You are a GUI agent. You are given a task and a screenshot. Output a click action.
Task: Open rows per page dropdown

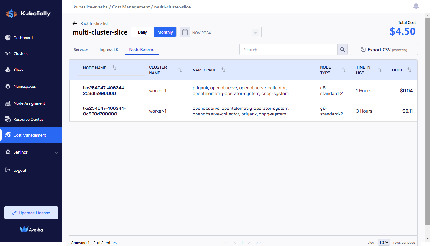(384, 243)
